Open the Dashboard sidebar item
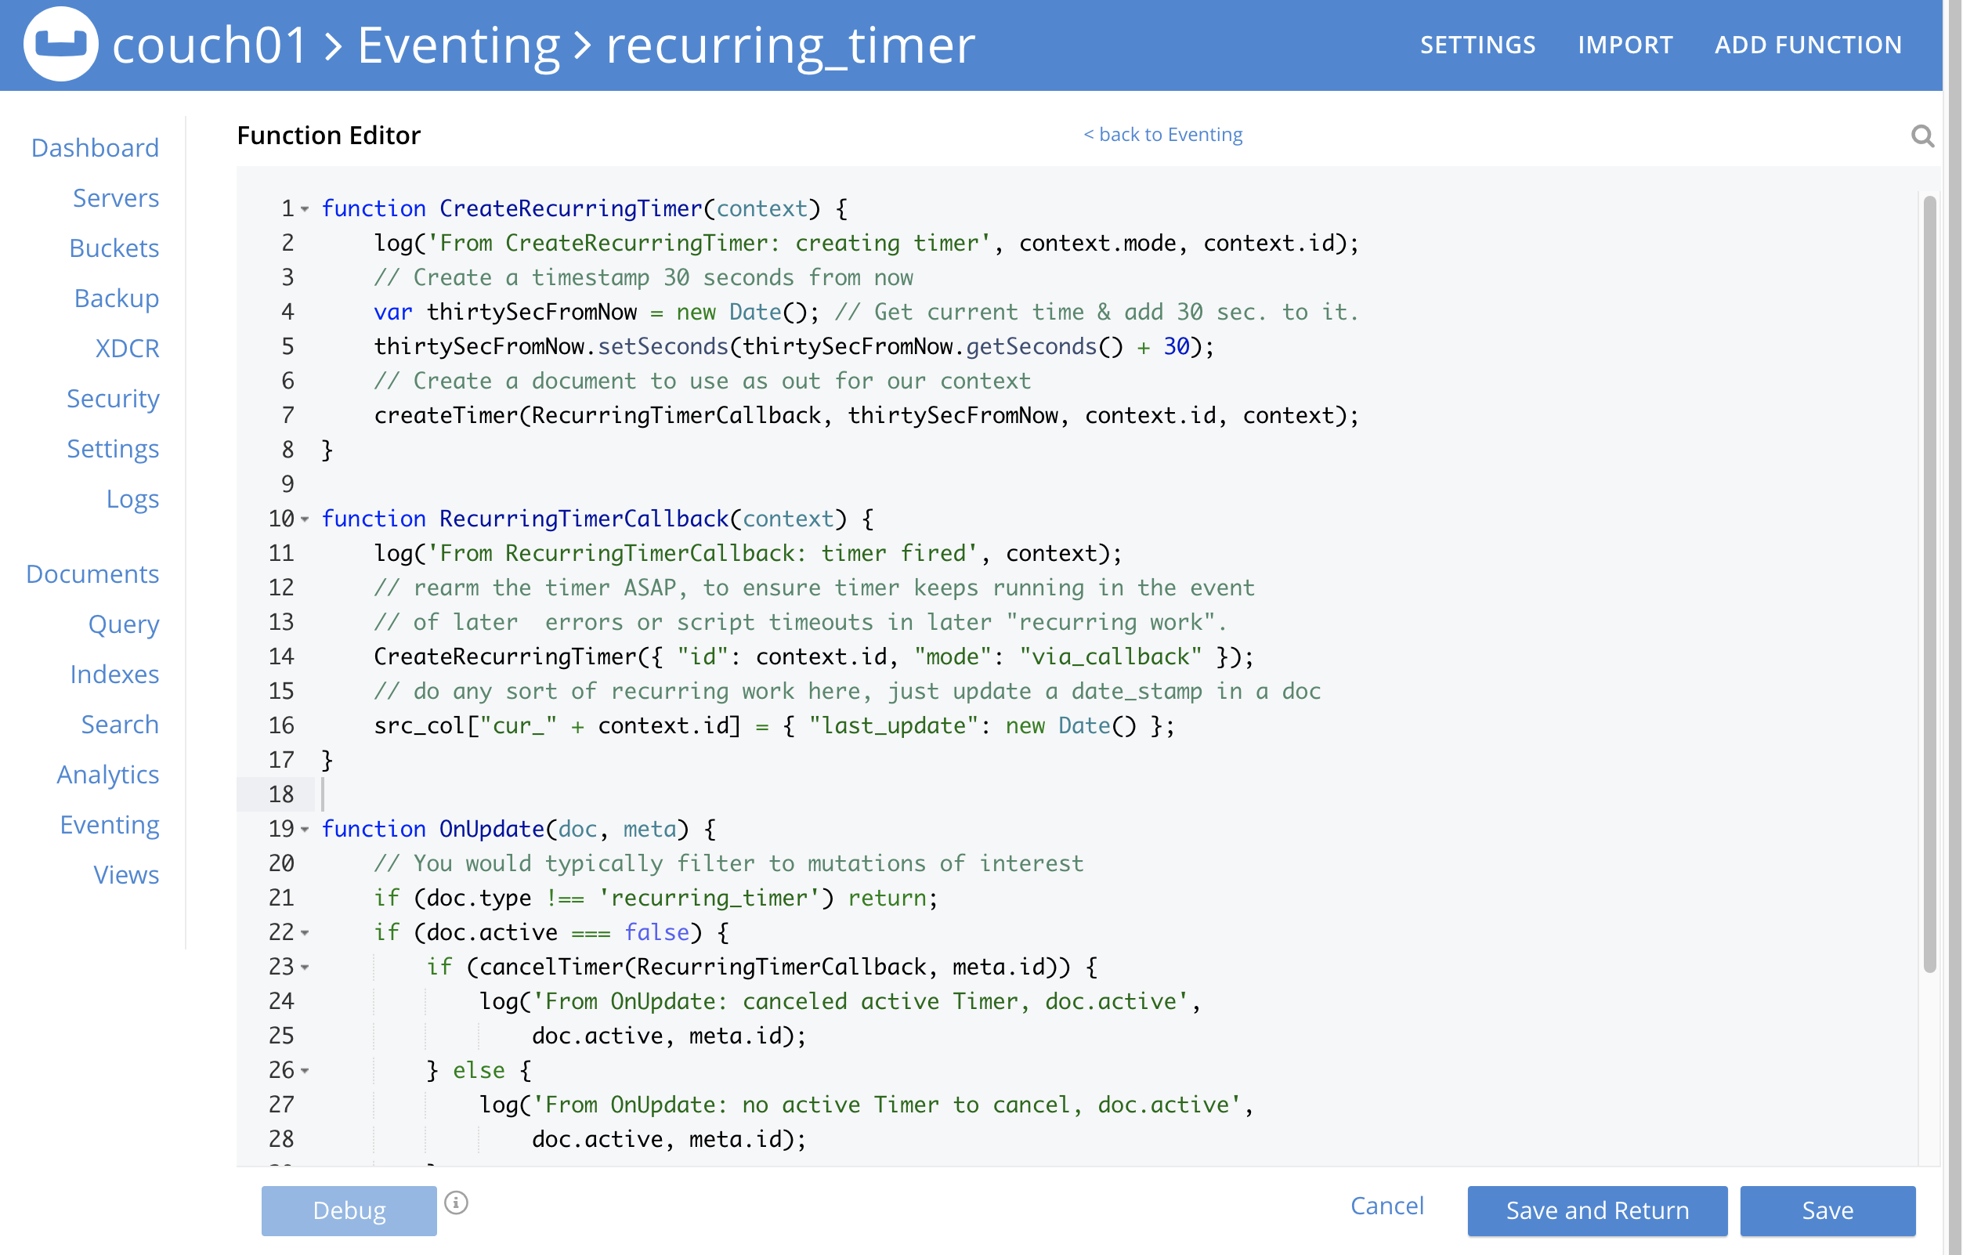This screenshot has width=1963, height=1255. coord(96,147)
